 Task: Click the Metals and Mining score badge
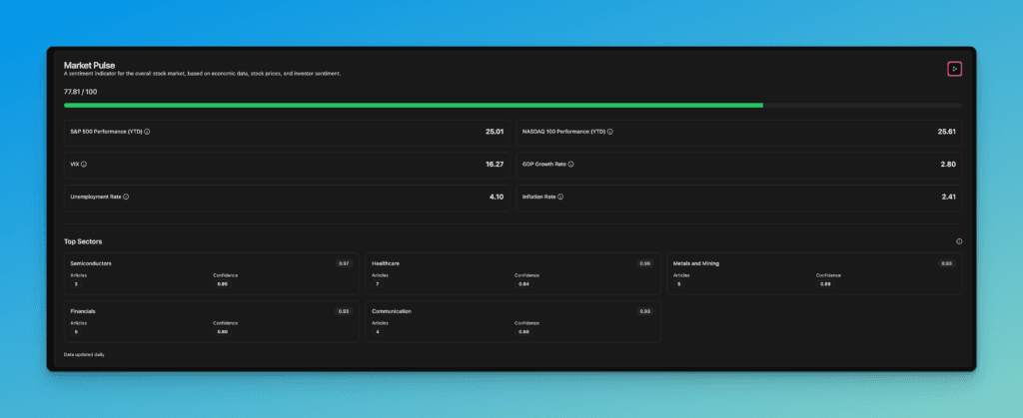[x=946, y=263]
